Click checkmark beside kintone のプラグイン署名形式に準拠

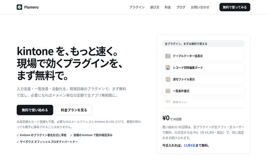[18, 135]
